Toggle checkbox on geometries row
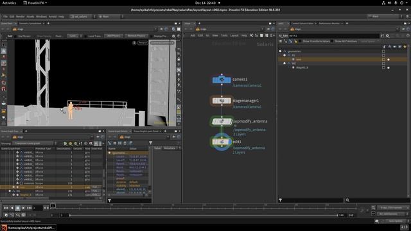This screenshot has width=411, height=231. [383, 51]
